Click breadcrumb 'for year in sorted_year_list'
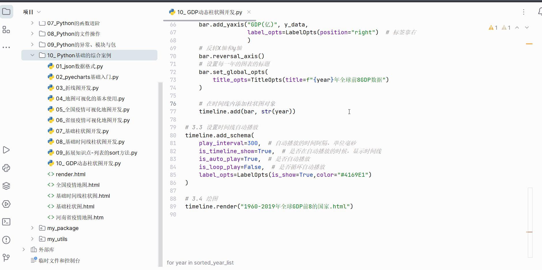Viewport: 542px width, 270px height. (x=200, y=263)
